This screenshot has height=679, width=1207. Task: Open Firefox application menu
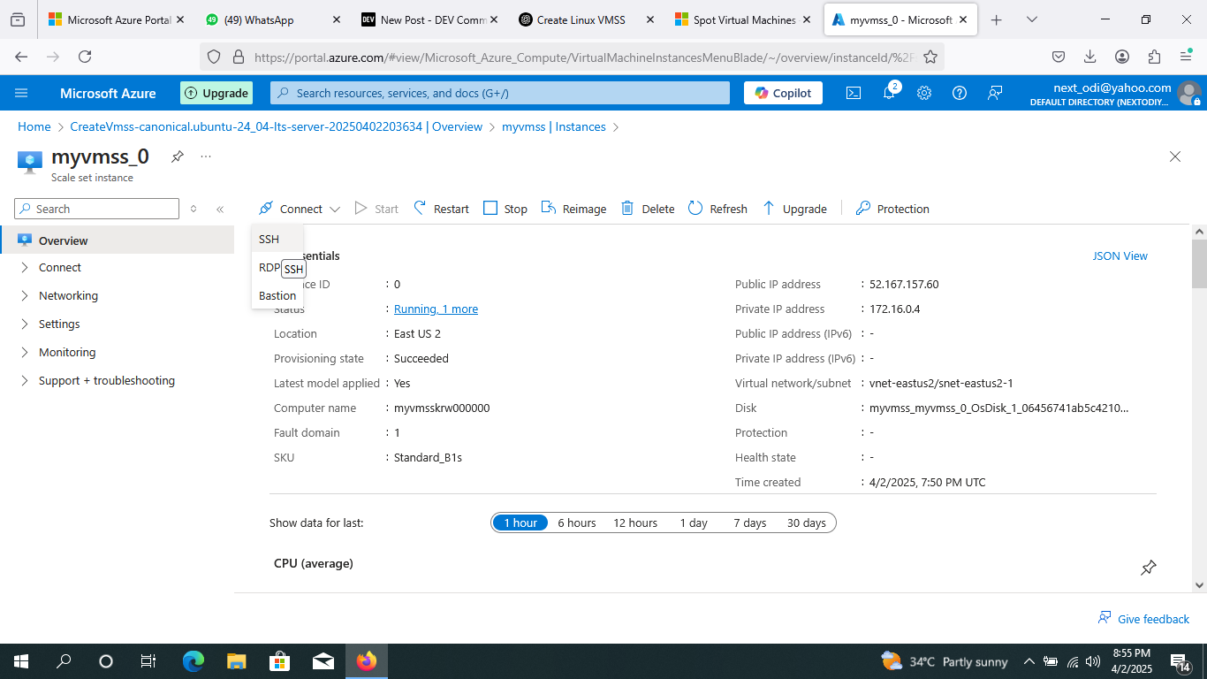(1186, 57)
